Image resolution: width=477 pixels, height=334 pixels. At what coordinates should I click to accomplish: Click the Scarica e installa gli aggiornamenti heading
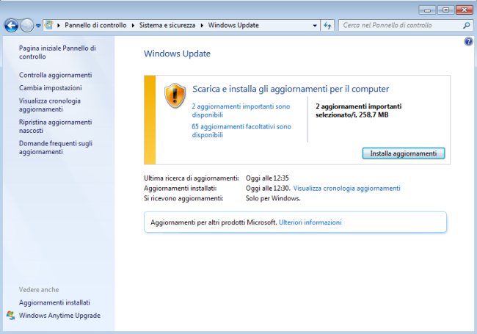click(x=291, y=89)
